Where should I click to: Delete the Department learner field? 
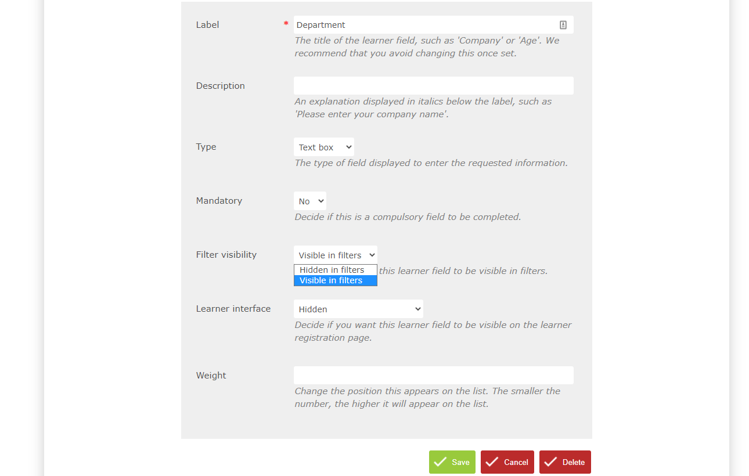565,461
